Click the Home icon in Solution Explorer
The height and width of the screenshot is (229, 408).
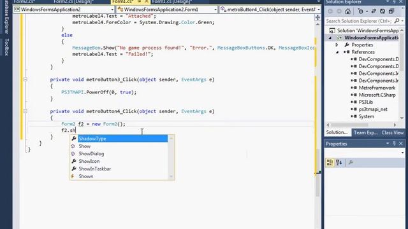348,11
